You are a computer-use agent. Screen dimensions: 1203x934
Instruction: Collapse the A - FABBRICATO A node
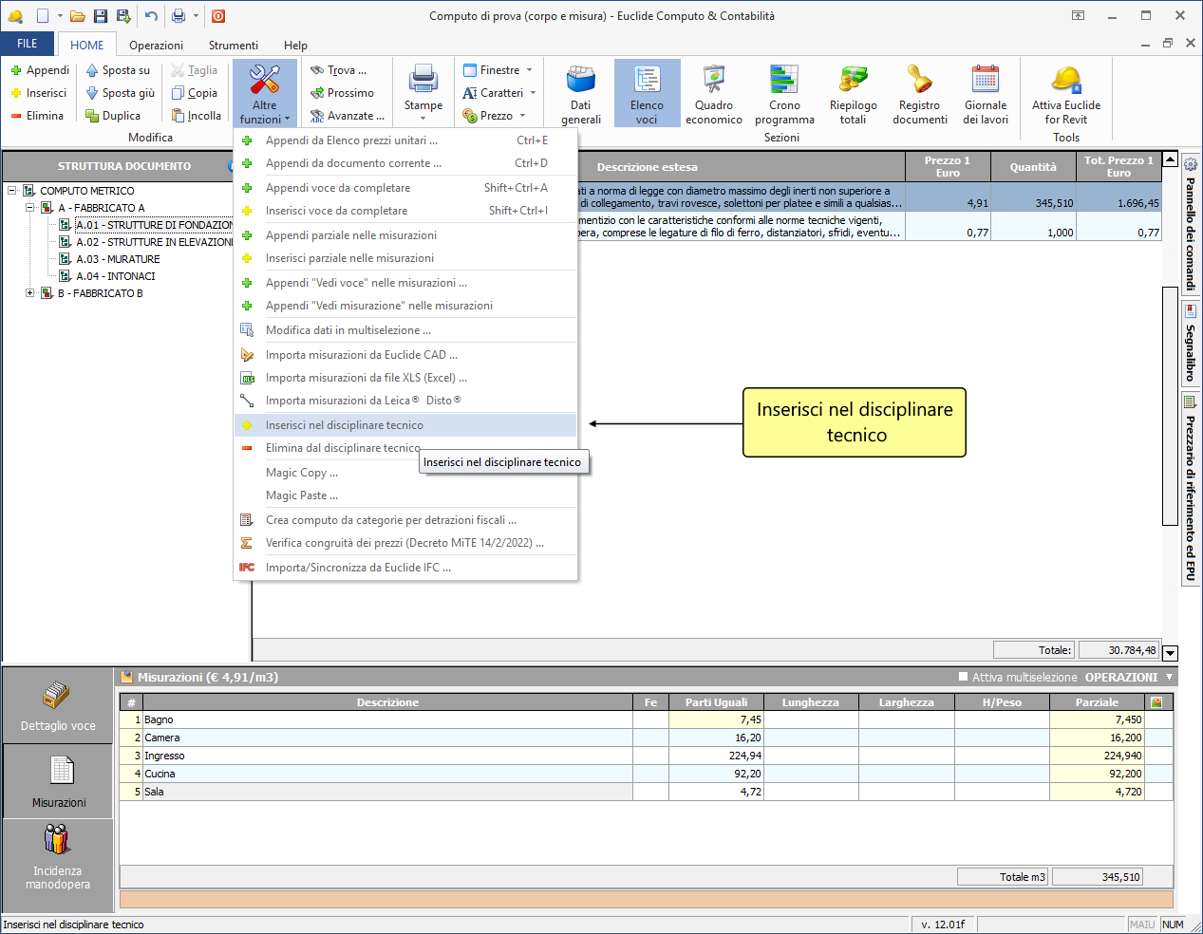click(30, 208)
